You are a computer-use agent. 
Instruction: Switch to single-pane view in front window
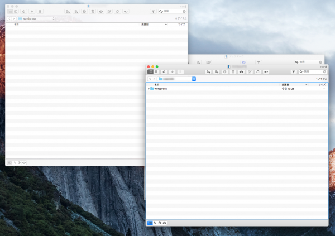pos(150,72)
